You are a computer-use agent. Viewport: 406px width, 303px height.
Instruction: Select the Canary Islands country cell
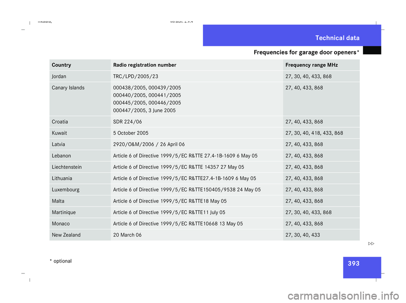pyautogui.click(x=80, y=99)
